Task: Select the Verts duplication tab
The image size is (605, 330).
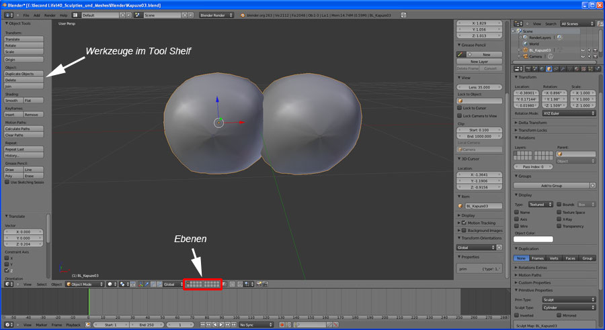Action: [554, 258]
